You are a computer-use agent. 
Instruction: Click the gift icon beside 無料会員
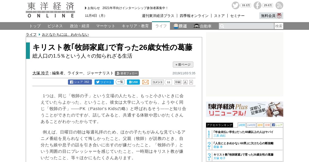[279, 16]
